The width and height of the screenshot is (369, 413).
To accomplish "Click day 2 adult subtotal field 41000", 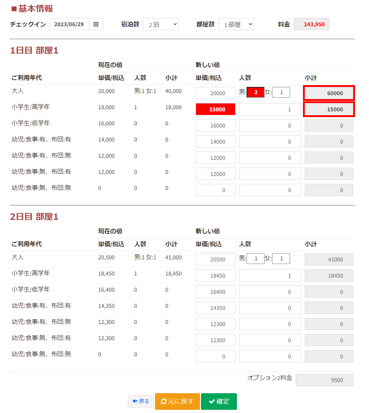I will coord(329,259).
